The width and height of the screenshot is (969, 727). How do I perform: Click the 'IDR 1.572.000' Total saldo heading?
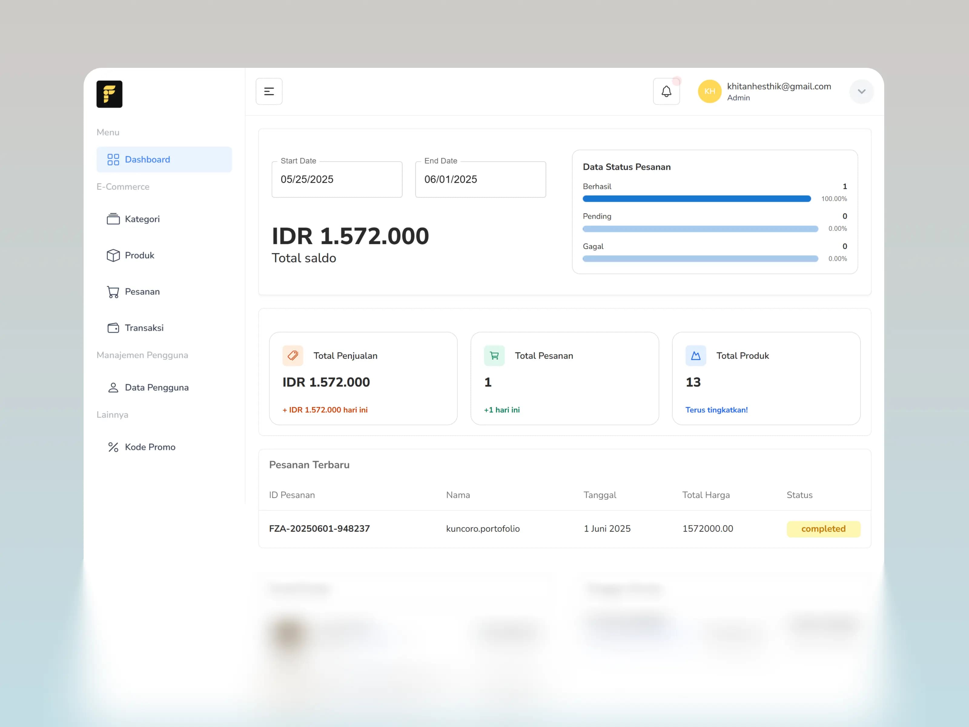pyautogui.click(x=350, y=236)
